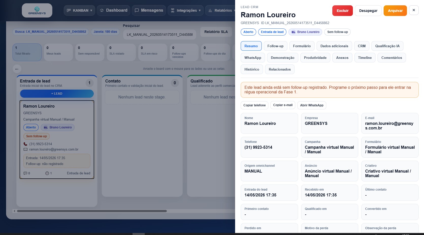Close the lead CRM panel
This screenshot has width=424, height=235.
[x=414, y=10]
